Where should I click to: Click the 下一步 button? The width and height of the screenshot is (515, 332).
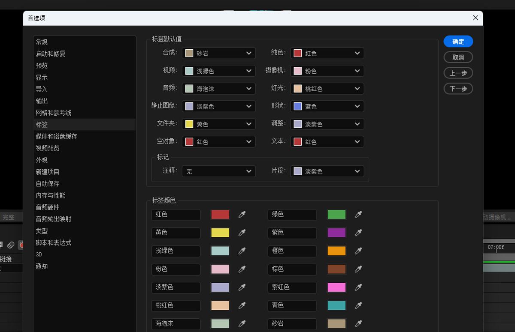click(x=457, y=89)
